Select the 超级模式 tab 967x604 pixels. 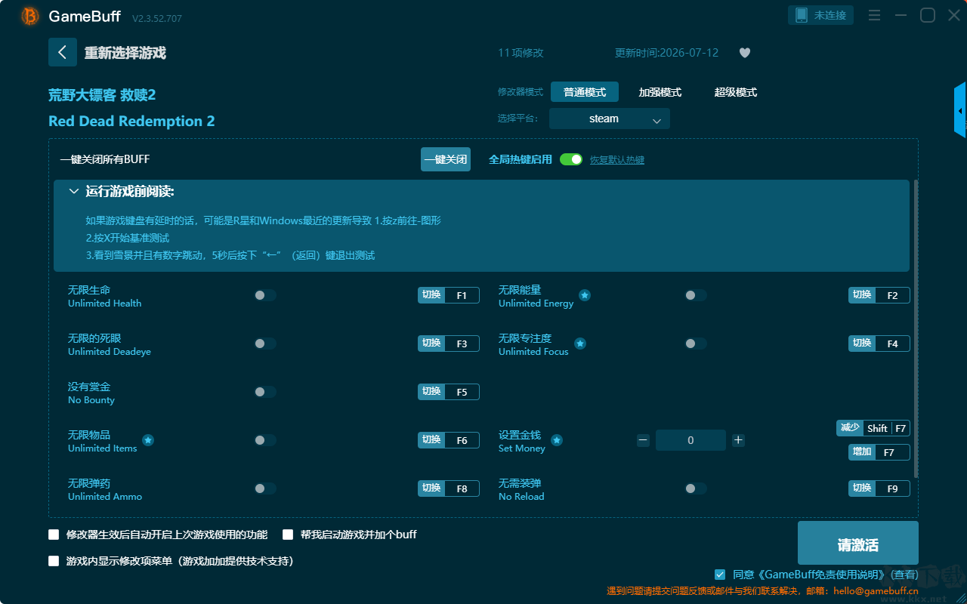pyautogui.click(x=736, y=92)
